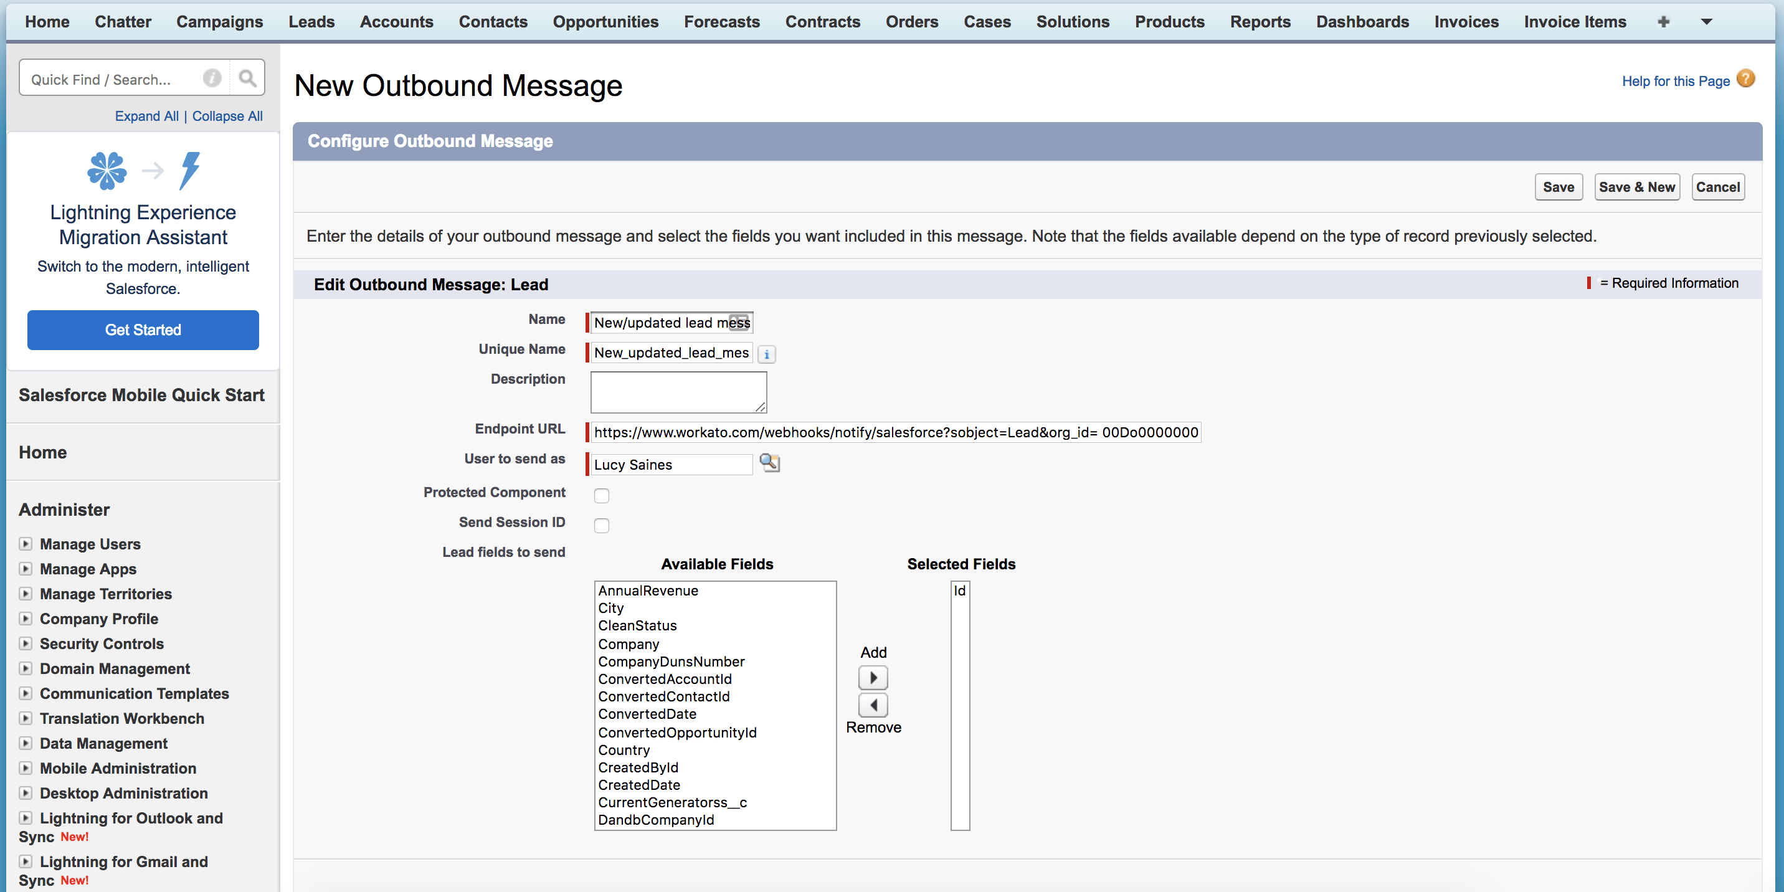Open Help for this Page link
1784x892 pixels.
point(1675,81)
